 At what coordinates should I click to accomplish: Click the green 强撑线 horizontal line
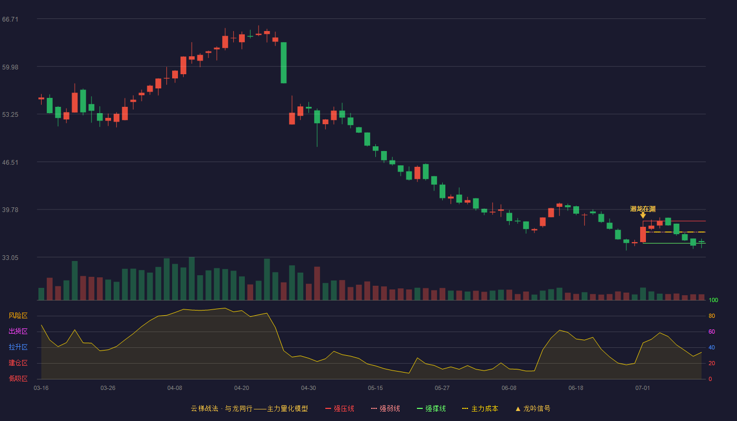click(x=674, y=243)
